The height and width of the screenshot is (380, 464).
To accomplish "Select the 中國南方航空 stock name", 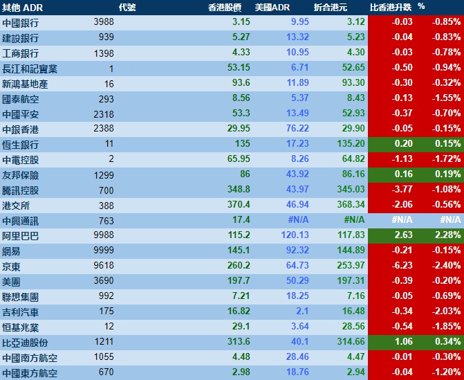I will click(x=30, y=359).
